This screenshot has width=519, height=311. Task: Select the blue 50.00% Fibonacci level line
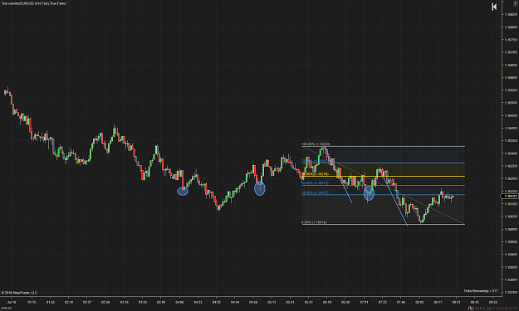[x=384, y=185]
